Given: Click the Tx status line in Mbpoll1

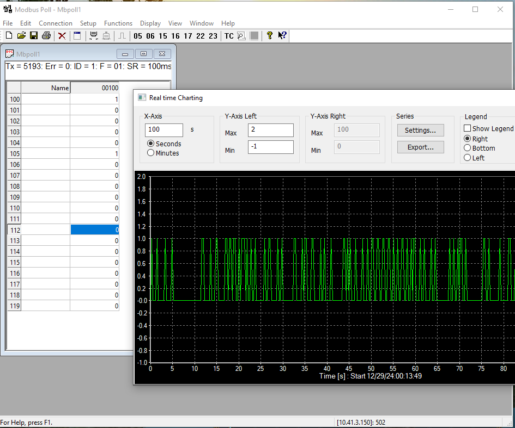Looking at the screenshot, I should [x=88, y=66].
